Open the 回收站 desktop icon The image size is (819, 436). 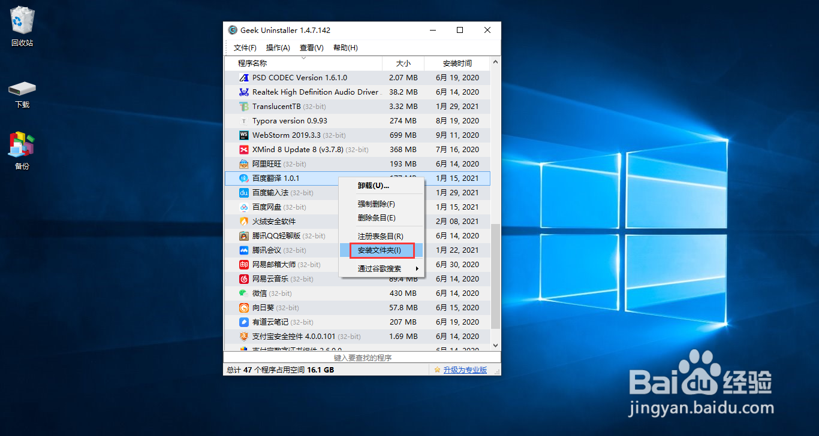[x=22, y=27]
